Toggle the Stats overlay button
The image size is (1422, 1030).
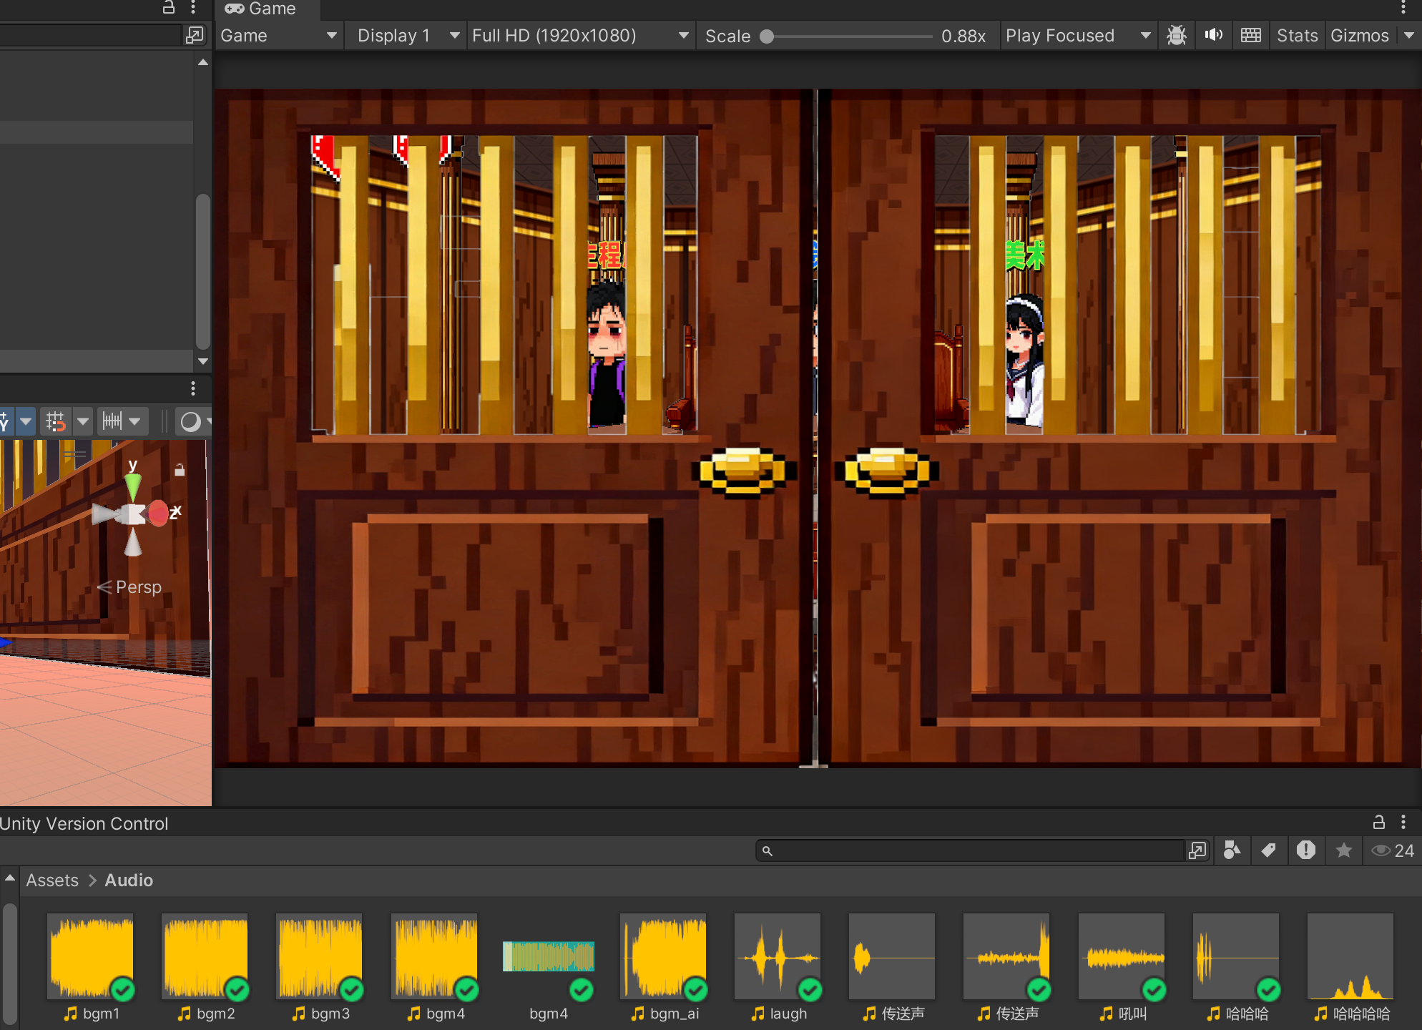pos(1297,36)
